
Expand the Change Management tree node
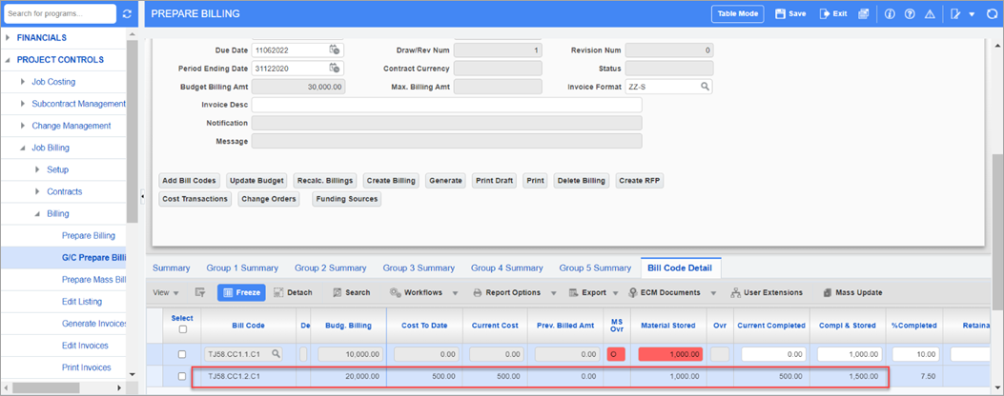tap(23, 126)
